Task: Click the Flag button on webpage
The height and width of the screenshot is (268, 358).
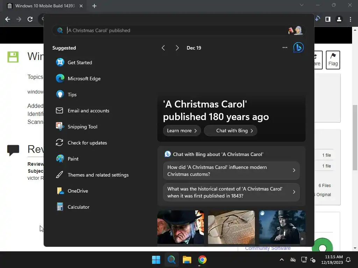Action: [x=333, y=60]
